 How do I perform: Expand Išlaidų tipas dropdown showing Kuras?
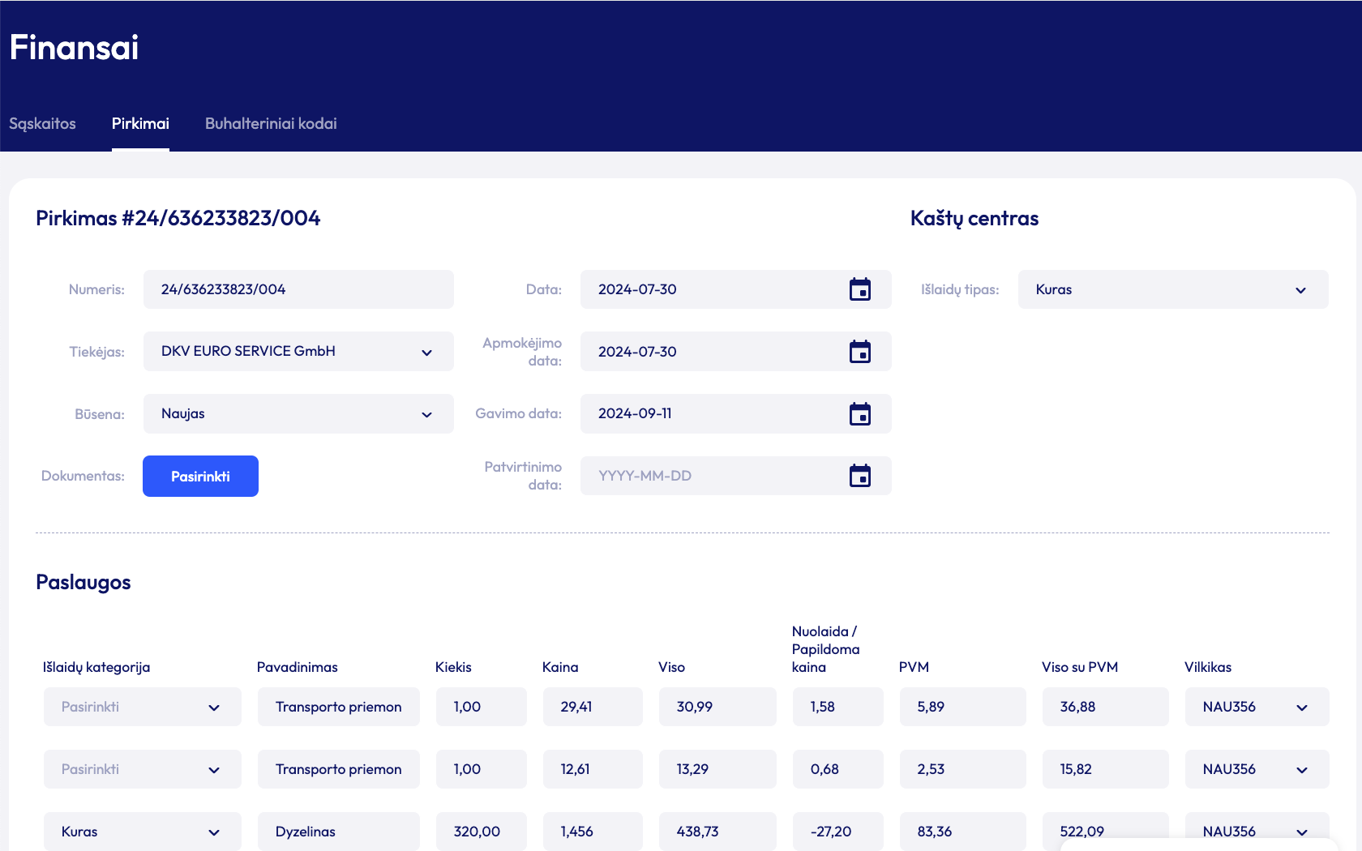1300,290
